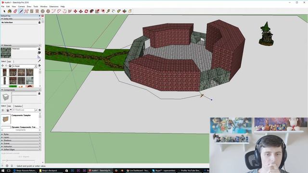Click the 3D Warehouse search magnifier icon
The image size is (308, 173).
click(36, 110)
